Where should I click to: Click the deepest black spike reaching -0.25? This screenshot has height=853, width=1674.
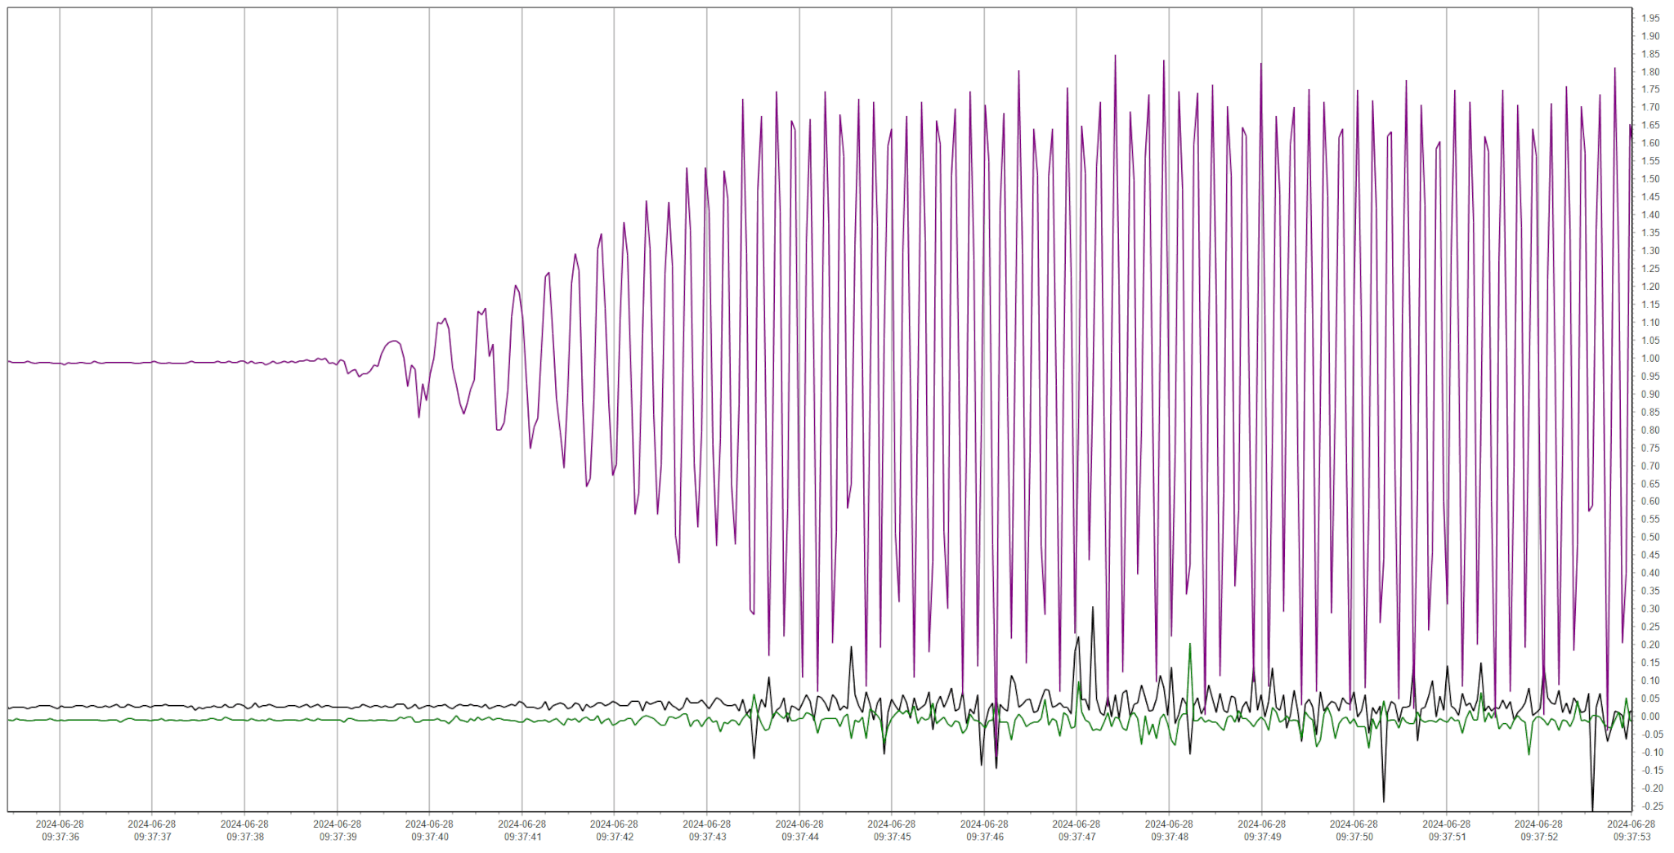pos(1591,807)
